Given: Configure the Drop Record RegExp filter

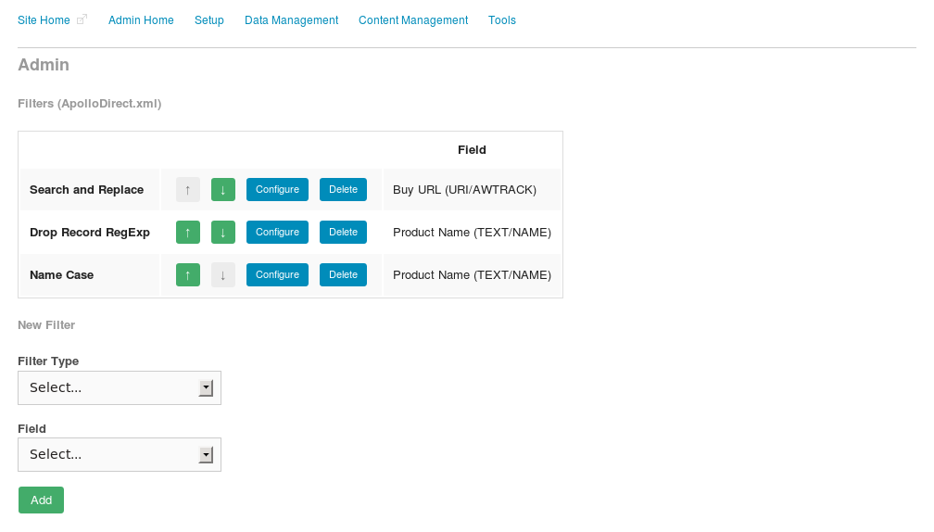Looking at the screenshot, I should [277, 233].
